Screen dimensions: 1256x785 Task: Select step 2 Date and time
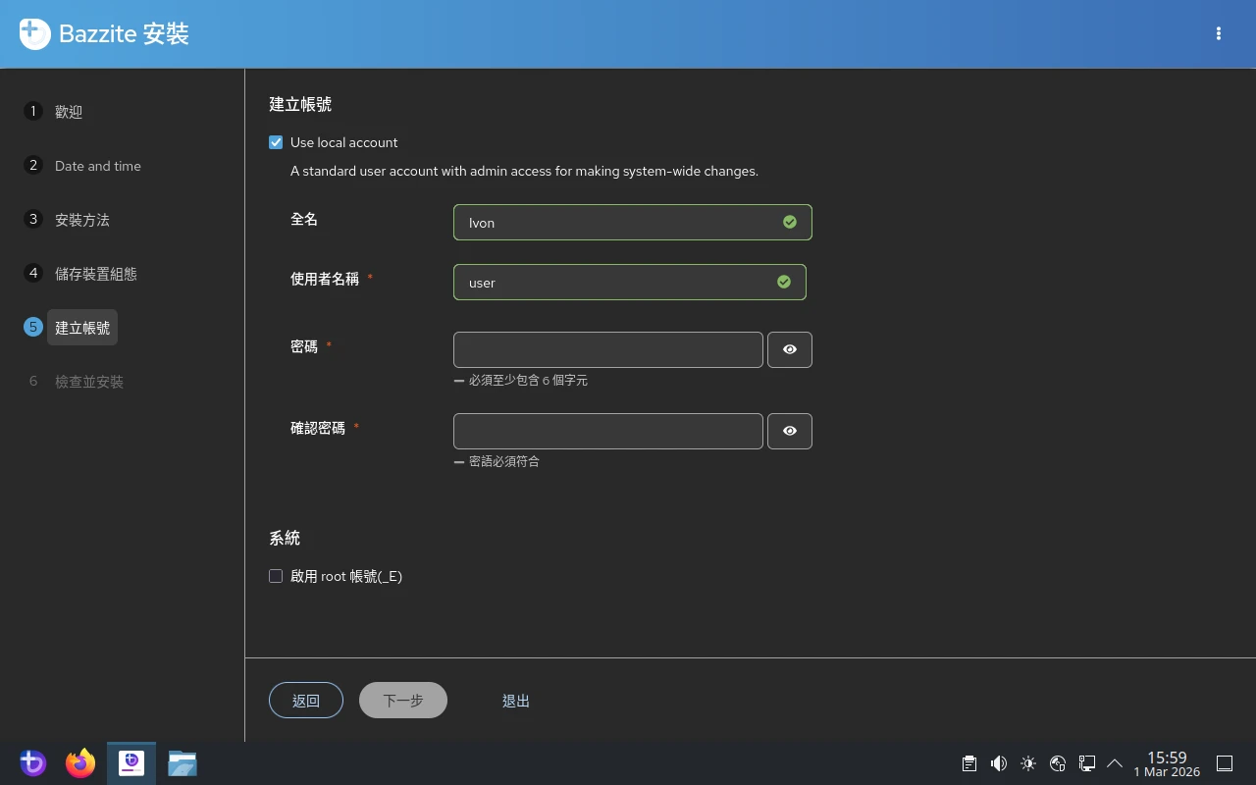point(98,165)
